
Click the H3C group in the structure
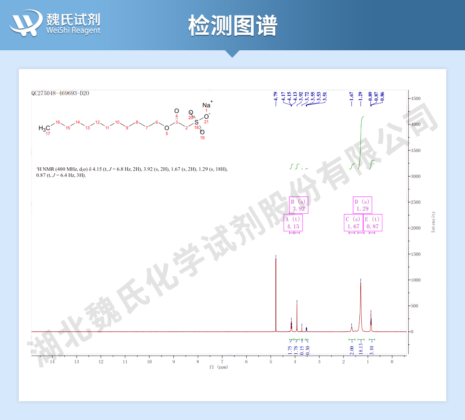[44, 128]
